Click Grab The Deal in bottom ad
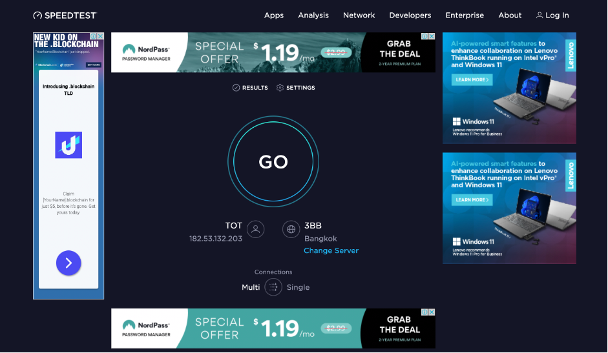This screenshot has width=608, height=353. tap(399, 325)
